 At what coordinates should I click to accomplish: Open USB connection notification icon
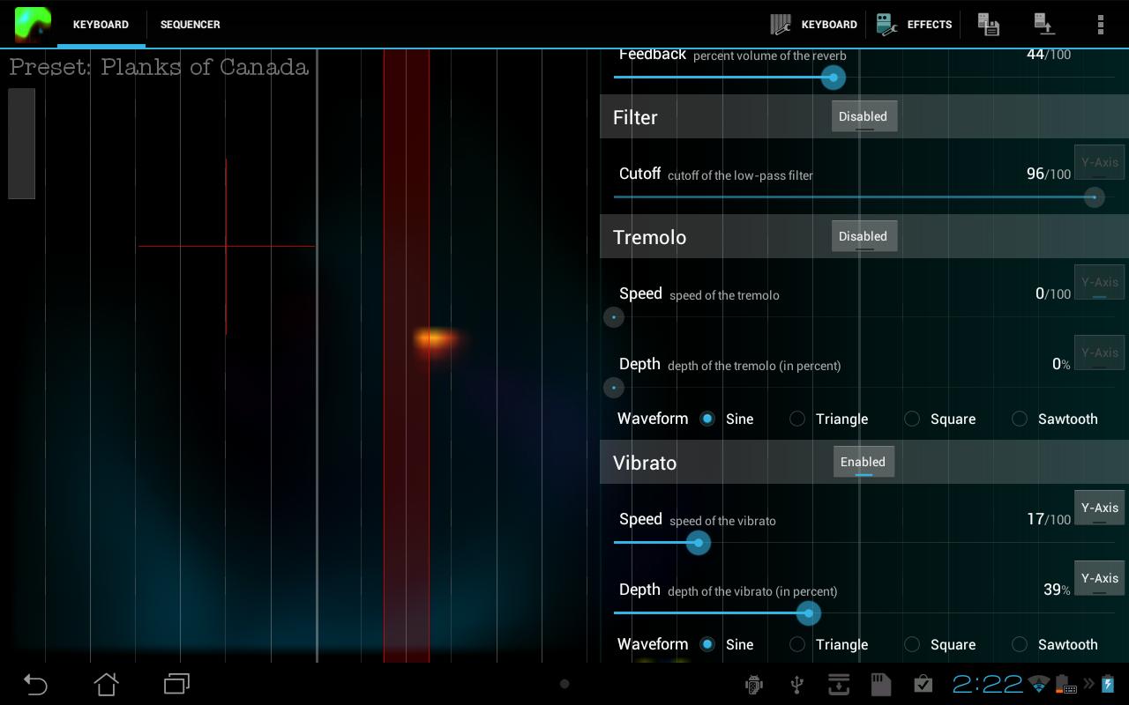796,684
